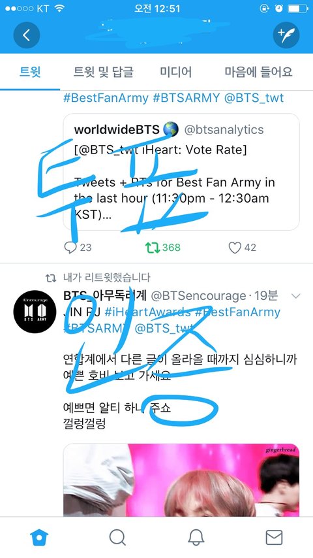Switch to the 트윗 및 답글 tab
This screenshot has height=558, width=313.
point(104,72)
